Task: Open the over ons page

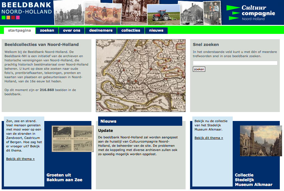Action: [x=71, y=30]
